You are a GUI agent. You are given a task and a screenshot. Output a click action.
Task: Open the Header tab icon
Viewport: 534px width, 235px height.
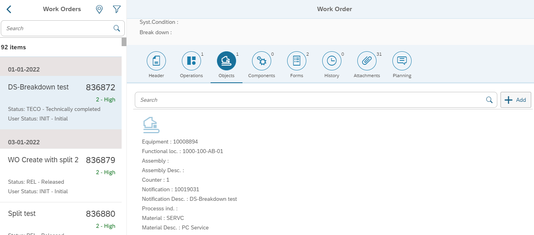(x=156, y=61)
